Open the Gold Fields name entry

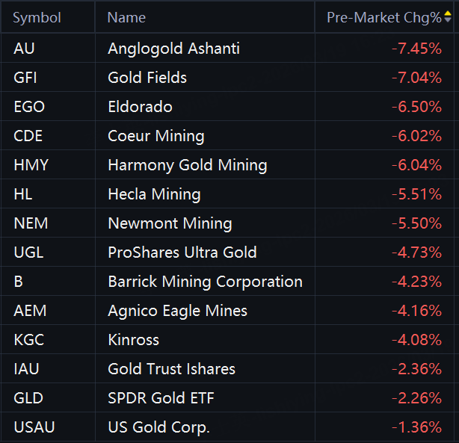point(147,78)
